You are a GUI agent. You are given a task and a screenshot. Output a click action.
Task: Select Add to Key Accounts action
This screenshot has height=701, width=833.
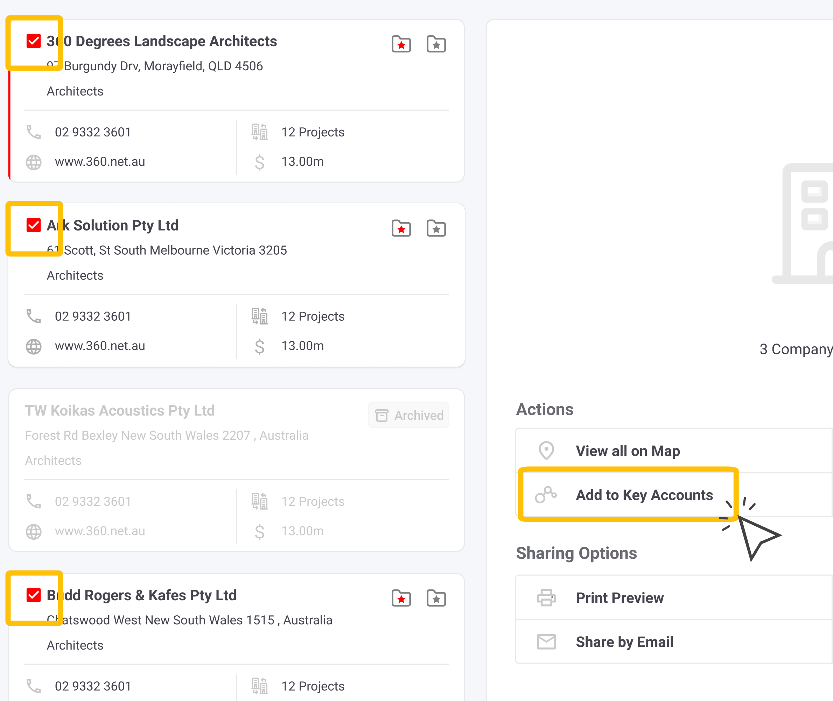tap(644, 495)
